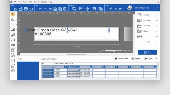Screen dimensions: 170x95
Task: Open the File menu
Action: 15,2
